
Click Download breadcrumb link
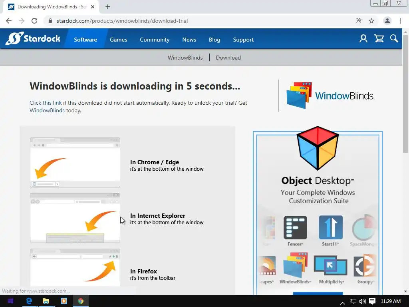[x=228, y=58]
